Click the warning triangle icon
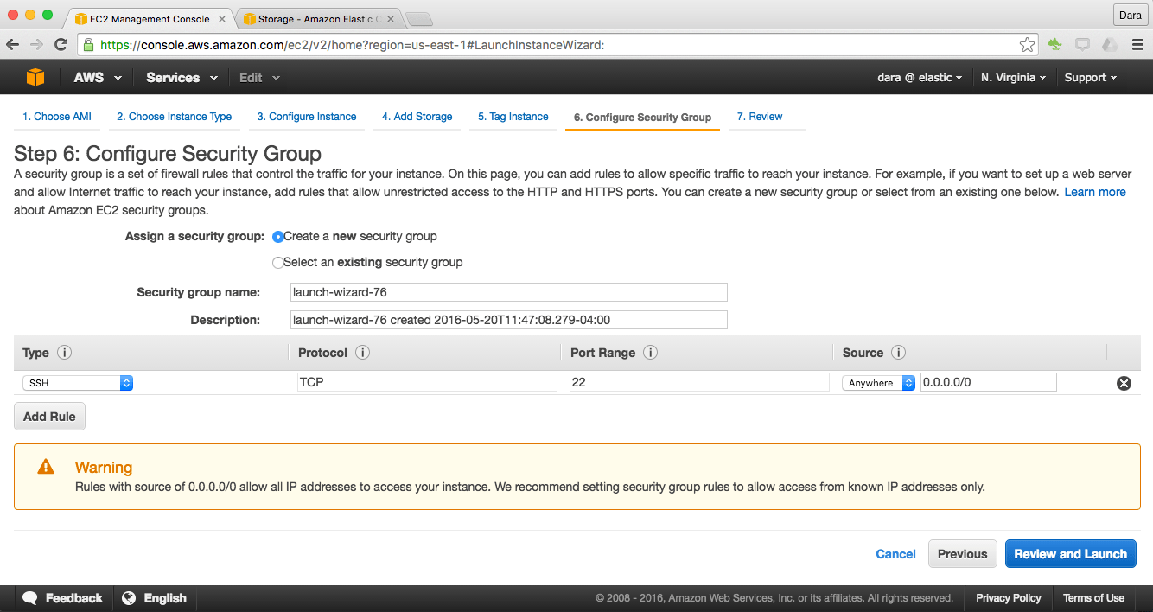This screenshot has height=612, width=1153. (45, 467)
